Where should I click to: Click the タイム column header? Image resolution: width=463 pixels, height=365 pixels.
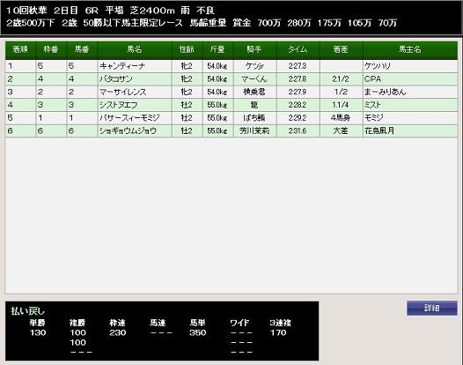[x=298, y=49]
